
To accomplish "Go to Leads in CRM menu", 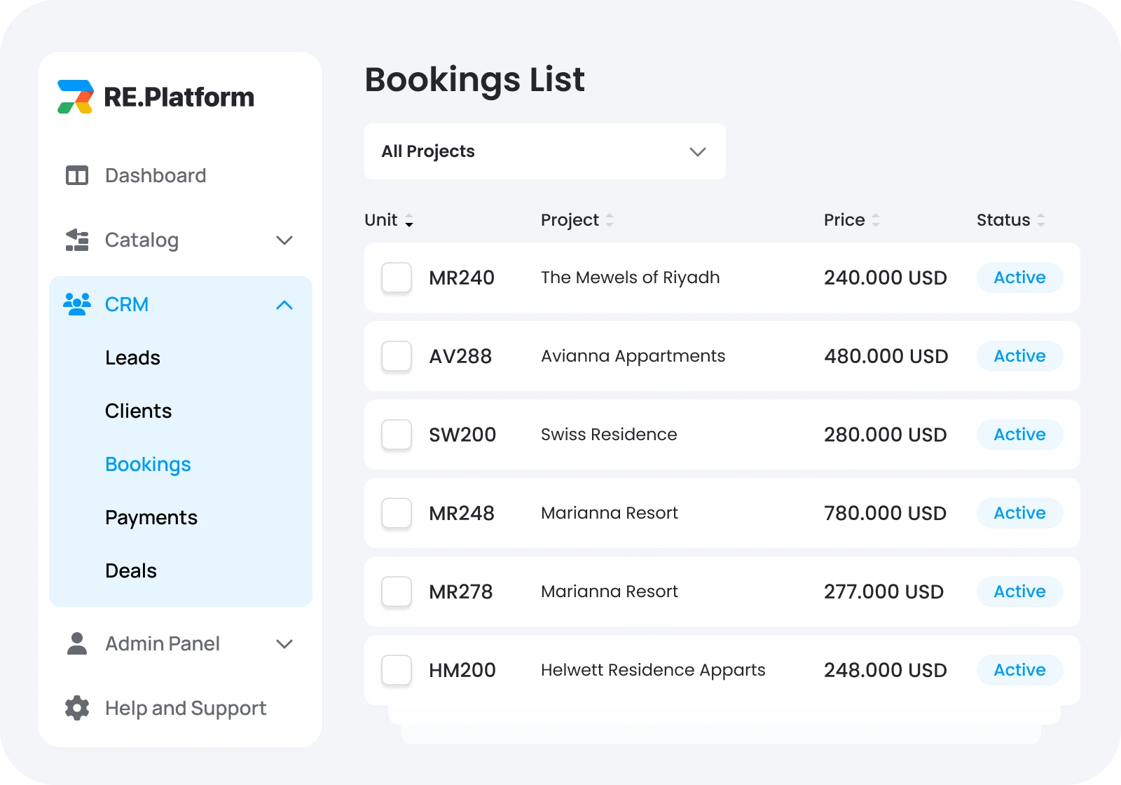I will [x=132, y=357].
